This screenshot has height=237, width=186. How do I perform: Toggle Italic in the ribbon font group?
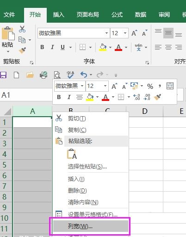point(52,47)
